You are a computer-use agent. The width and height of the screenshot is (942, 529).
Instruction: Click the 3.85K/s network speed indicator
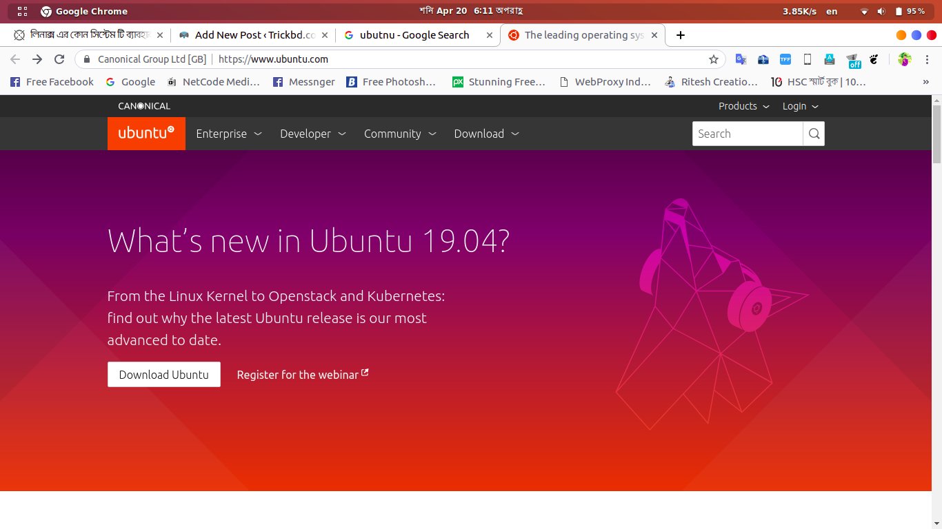pyautogui.click(x=799, y=11)
